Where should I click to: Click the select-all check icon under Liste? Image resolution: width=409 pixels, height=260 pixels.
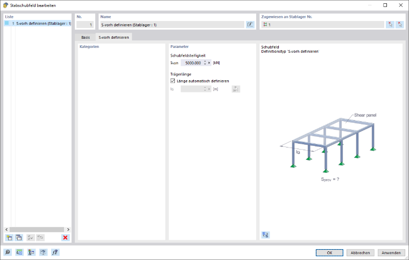click(x=31, y=237)
